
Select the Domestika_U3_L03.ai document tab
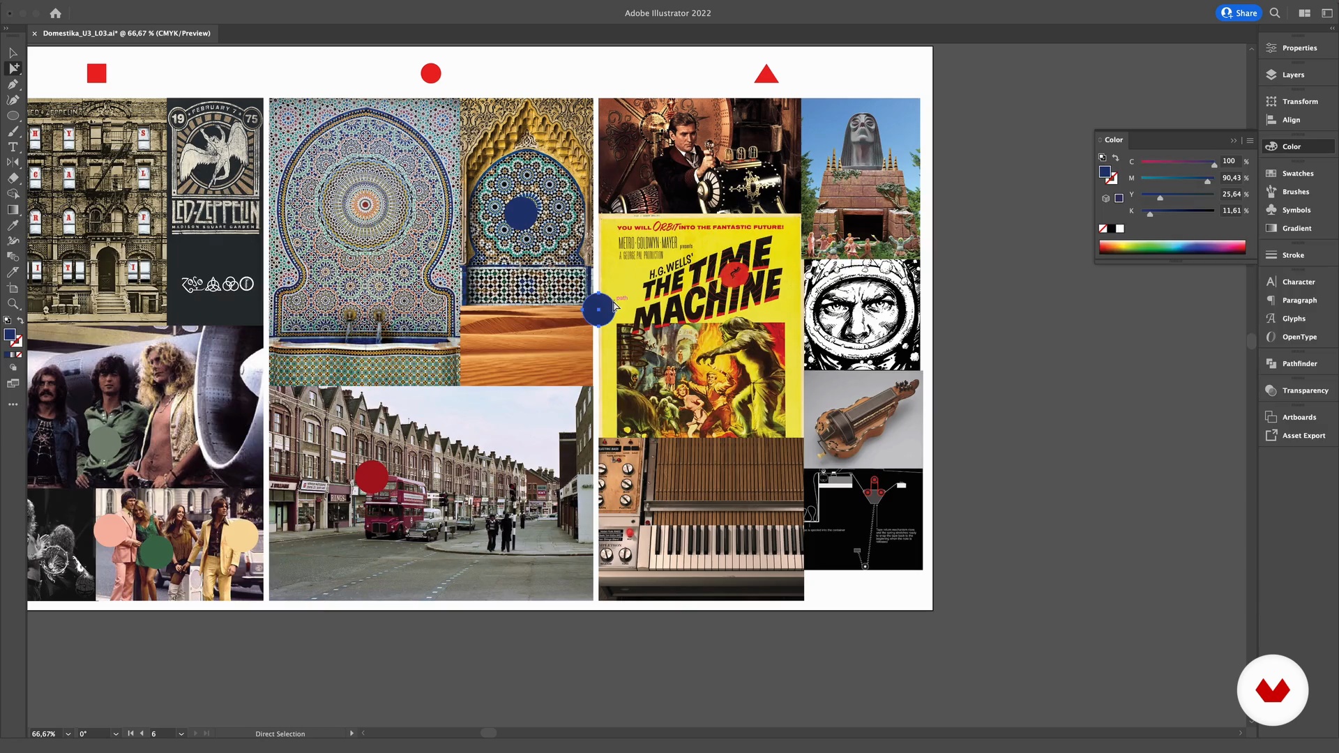coord(126,33)
